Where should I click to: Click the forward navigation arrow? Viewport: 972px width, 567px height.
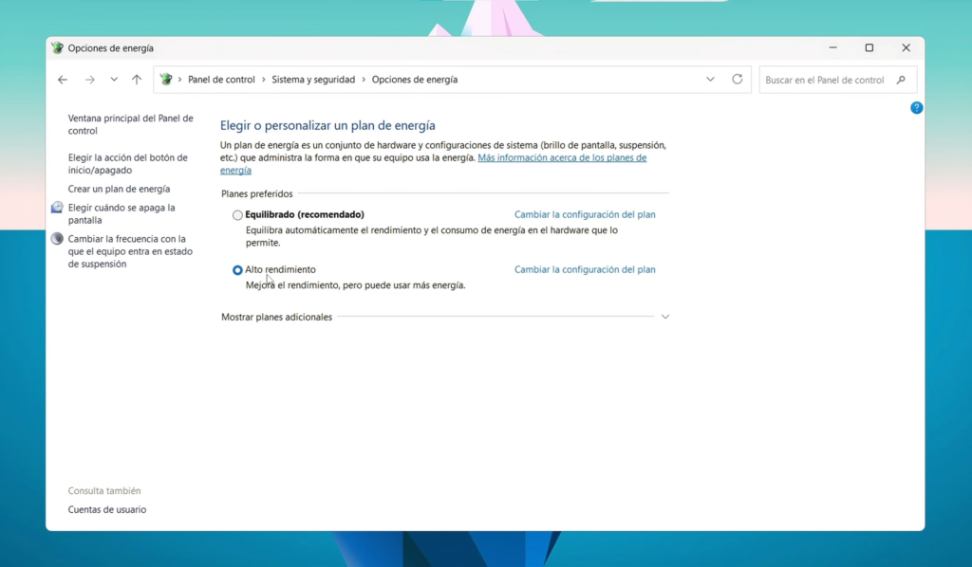tap(90, 80)
